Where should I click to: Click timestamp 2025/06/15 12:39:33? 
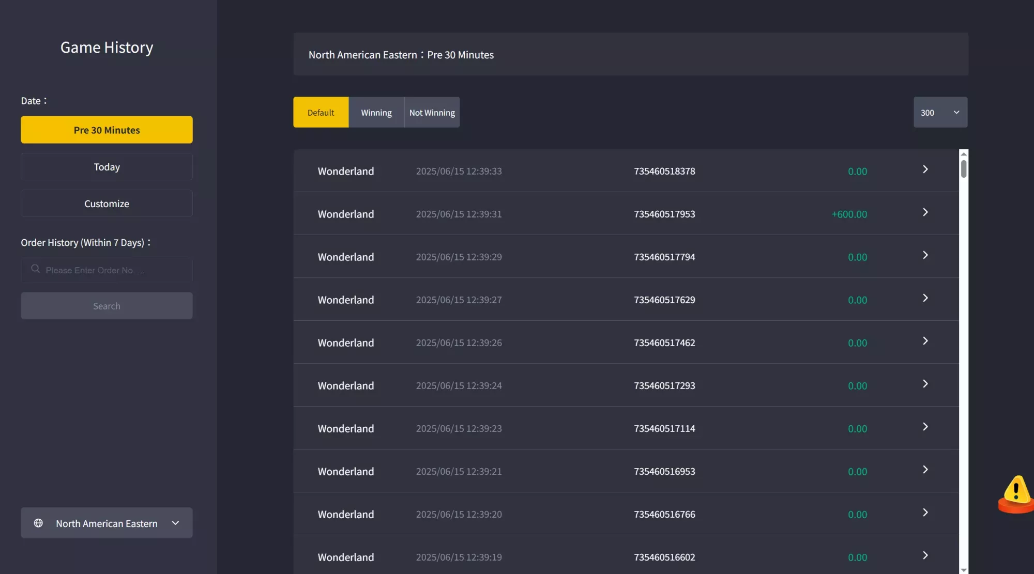pos(459,171)
